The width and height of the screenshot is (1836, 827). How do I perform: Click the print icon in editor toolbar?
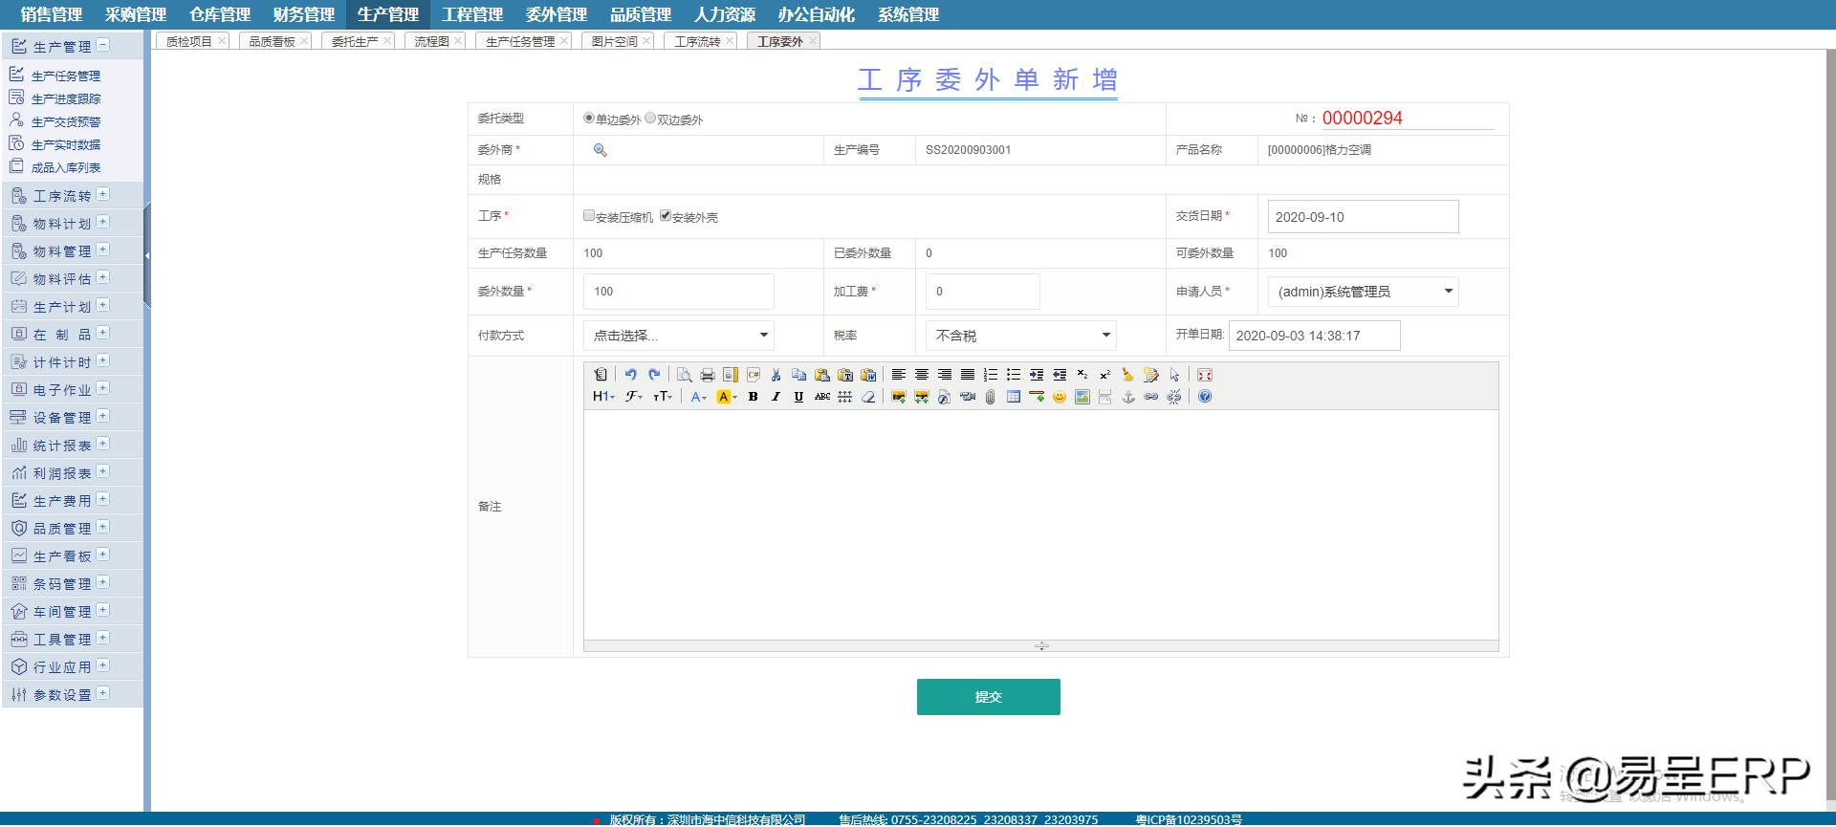pyautogui.click(x=708, y=375)
